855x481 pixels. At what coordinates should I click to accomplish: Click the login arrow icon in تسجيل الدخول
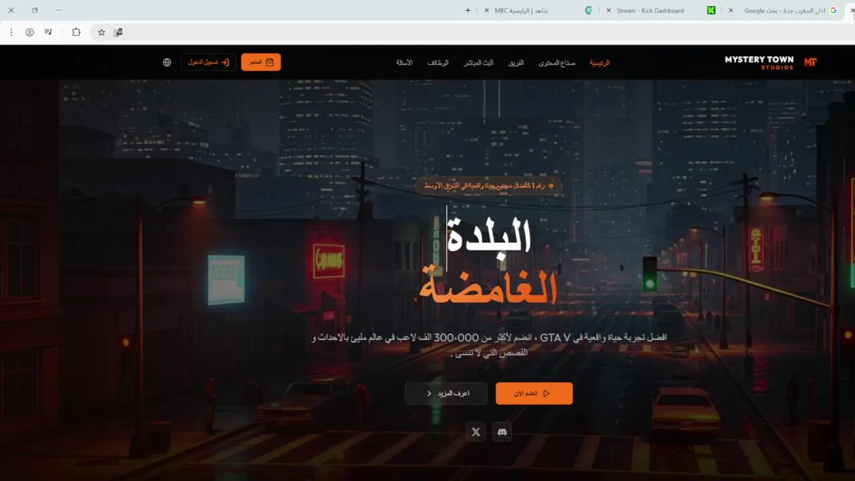pyautogui.click(x=225, y=62)
